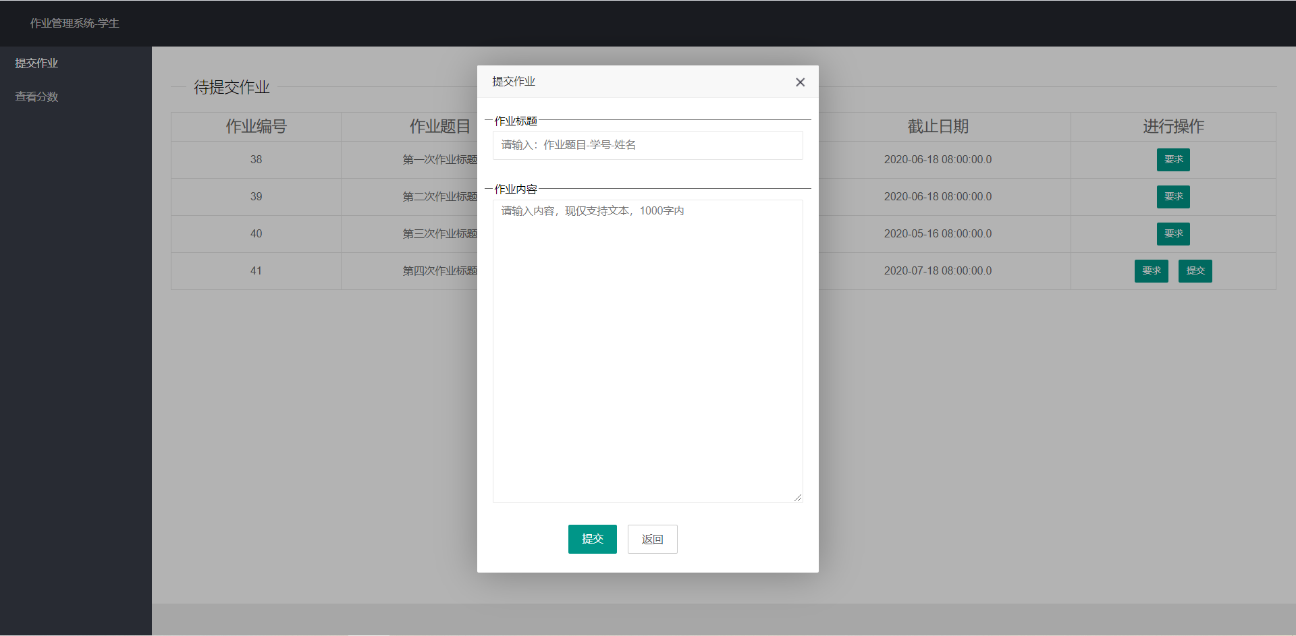1296x636 pixels.
Task: Click deadline 2020-05-16 08:00:00.0 cell
Action: (x=938, y=234)
